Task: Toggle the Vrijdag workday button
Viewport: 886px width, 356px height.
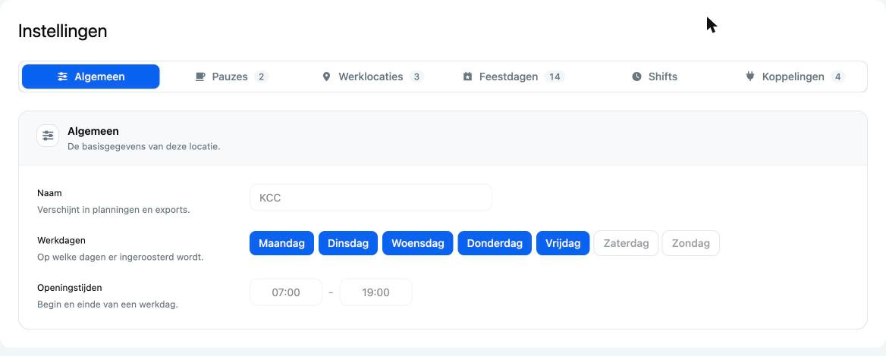Action: pos(563,243)
